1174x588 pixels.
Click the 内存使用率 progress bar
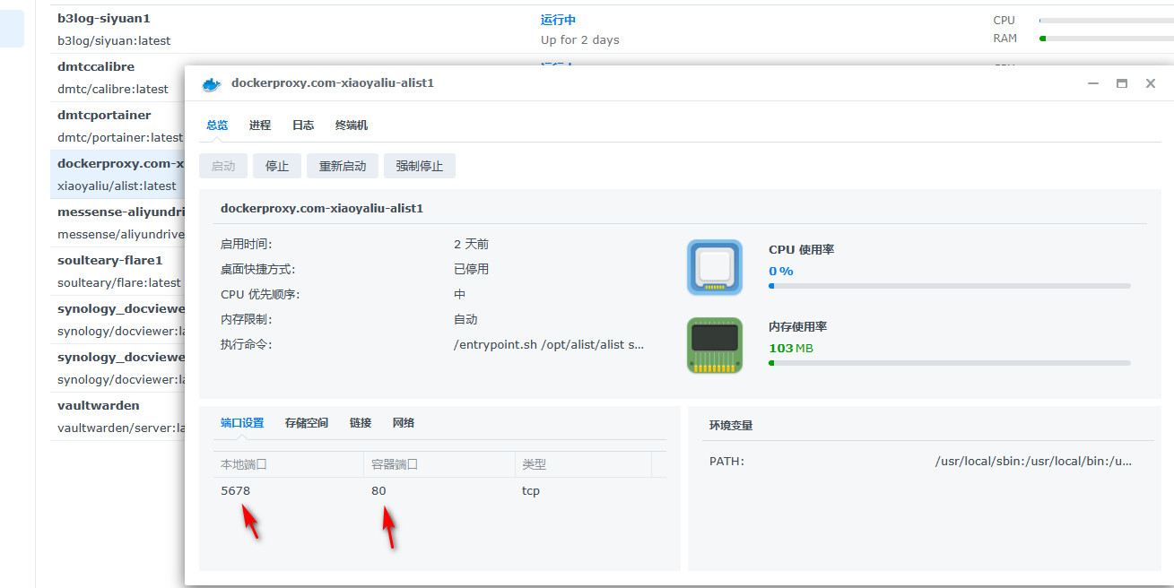pyautogui.click(x=950, y=363)
